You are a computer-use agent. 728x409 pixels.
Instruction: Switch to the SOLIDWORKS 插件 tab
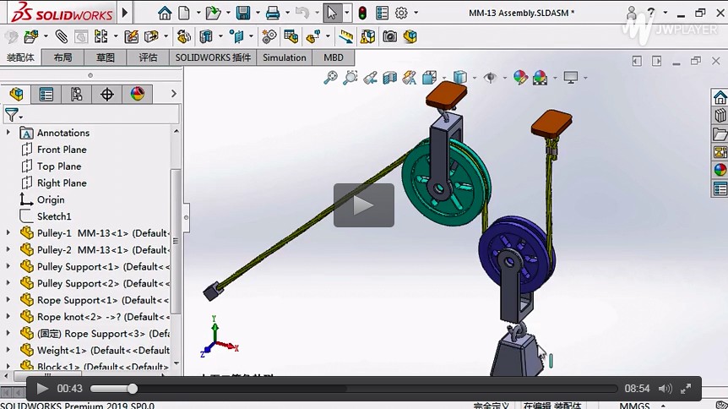(213, 57)
